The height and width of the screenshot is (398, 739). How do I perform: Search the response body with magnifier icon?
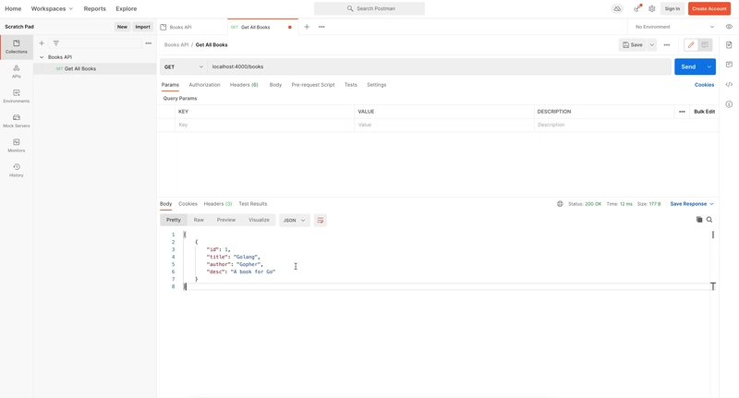709,220
